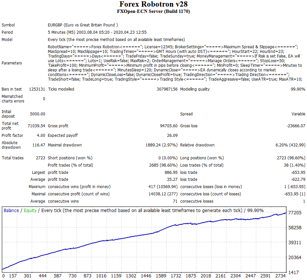Click the Spread Variable indicator
This screenshot has width=307, height=280.
coord(297,114)
